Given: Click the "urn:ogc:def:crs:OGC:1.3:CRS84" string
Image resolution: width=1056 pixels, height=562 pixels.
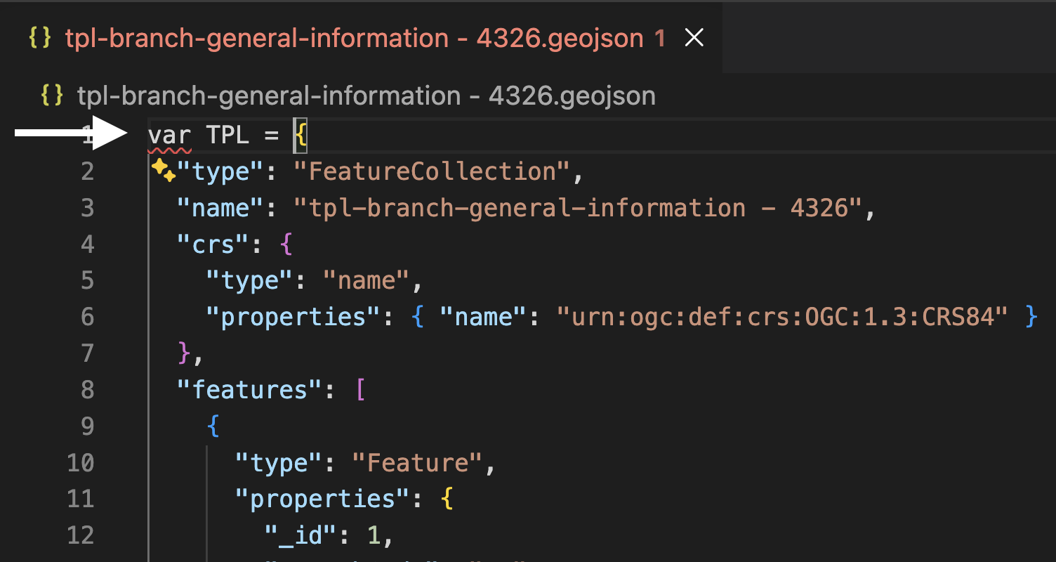Looking at the screenshot, I should pos(783,317).
